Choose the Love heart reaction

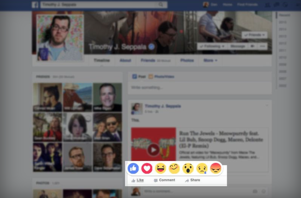coord(147,168)
